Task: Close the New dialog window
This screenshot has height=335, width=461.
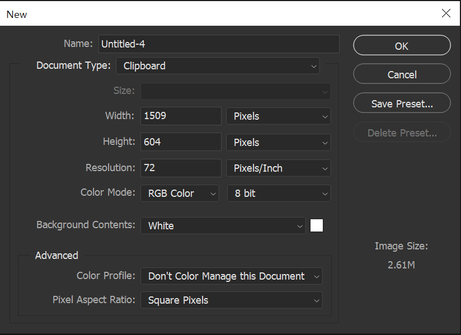Action: (x=446, y=13)
